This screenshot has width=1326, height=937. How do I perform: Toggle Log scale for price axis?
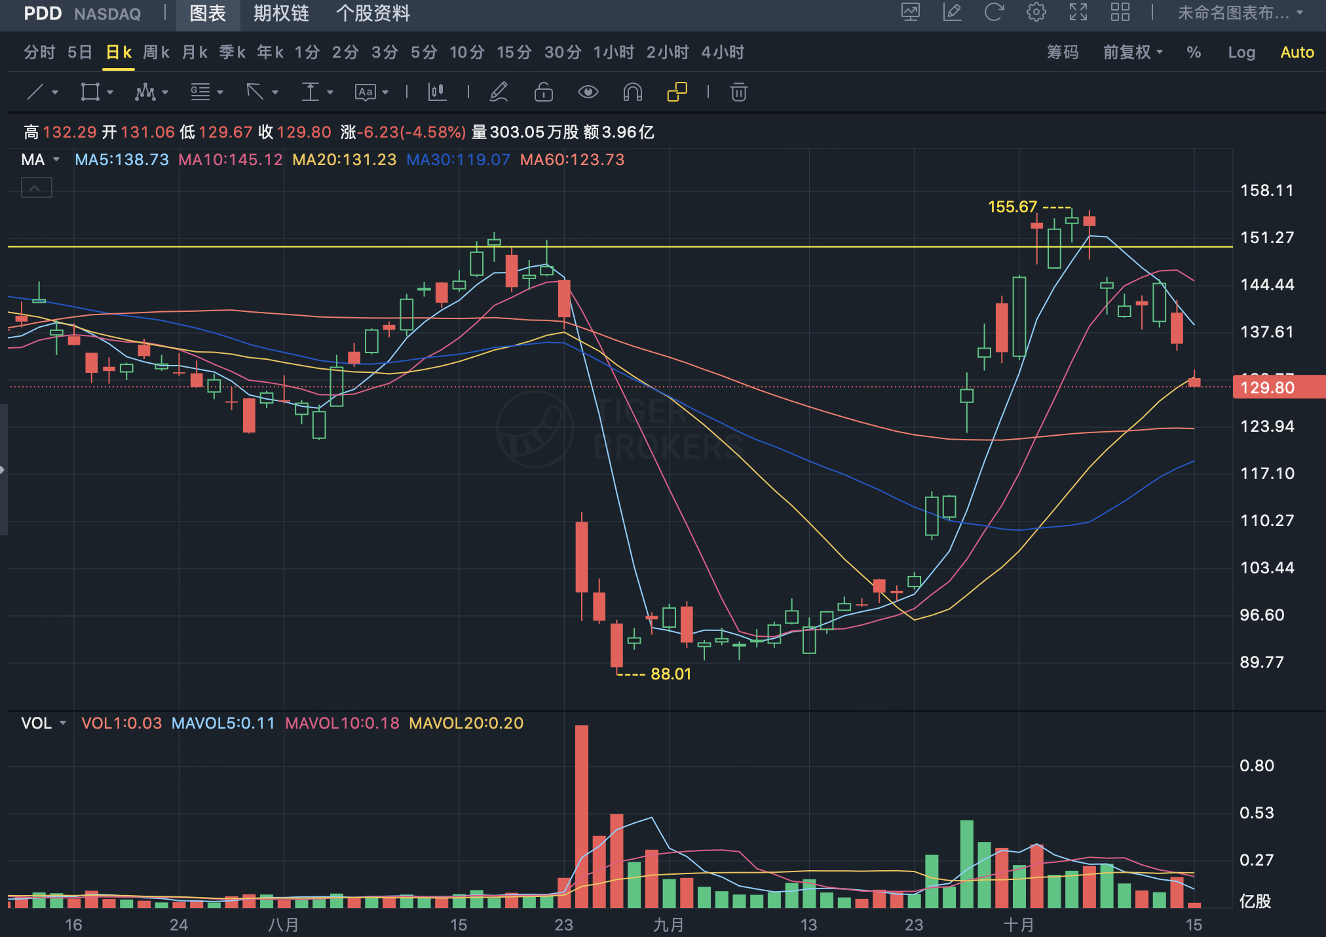point(1241,52)
